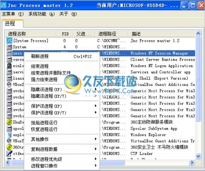This screenshot has width=205, height=171.
Task: Expand 保护该进程 (XP/7) submenu
Action: (62, 112)
